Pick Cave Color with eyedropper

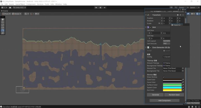pyautogui.click(x=183, y=82)
